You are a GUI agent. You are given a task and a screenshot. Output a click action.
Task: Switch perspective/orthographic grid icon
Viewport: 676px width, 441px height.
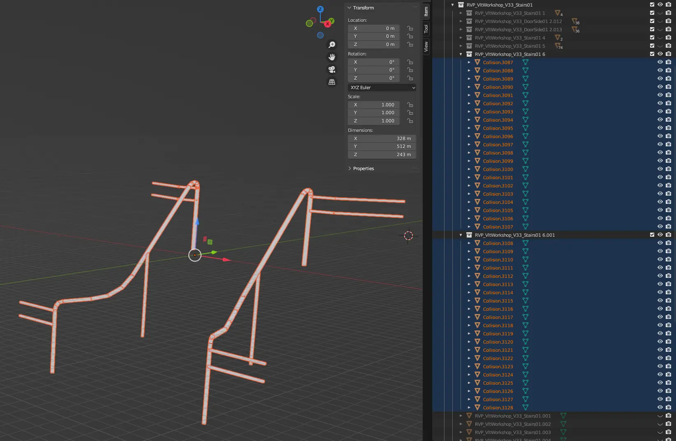(x=332, y=82)
